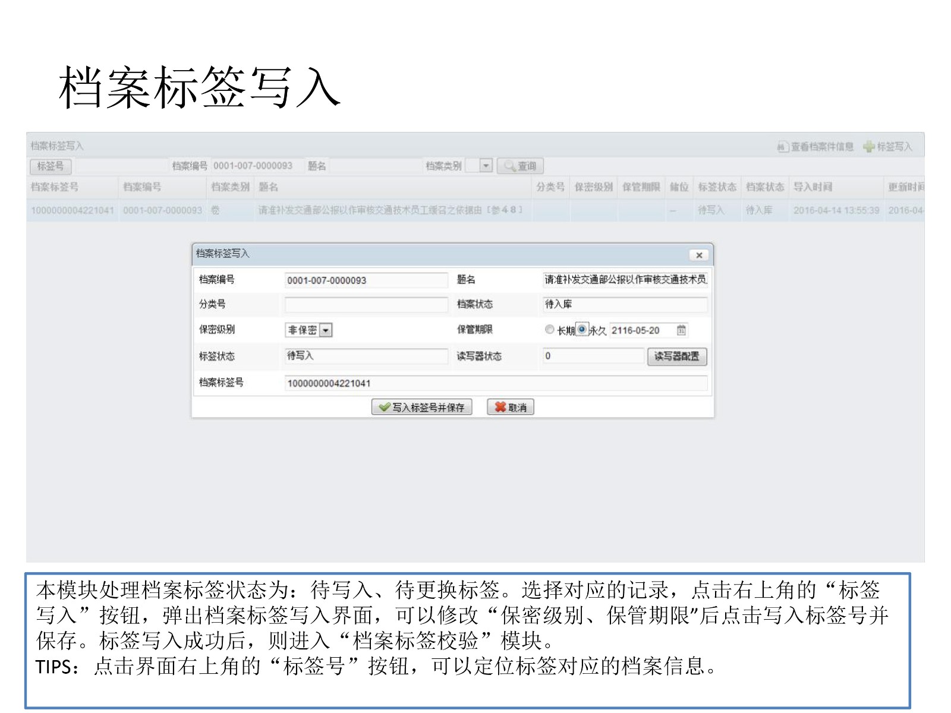Select the 长期 radio button
951x713 pixels.
(x=550, y=330)
